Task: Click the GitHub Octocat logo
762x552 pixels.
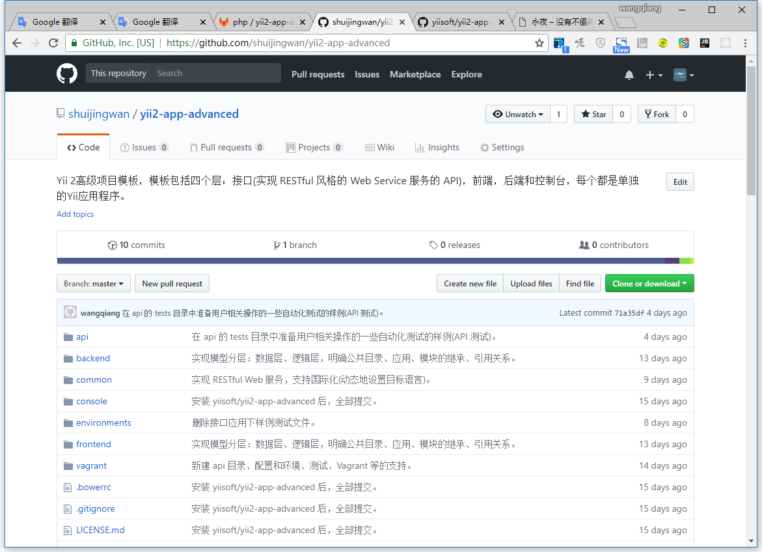Action: (67, 74)
